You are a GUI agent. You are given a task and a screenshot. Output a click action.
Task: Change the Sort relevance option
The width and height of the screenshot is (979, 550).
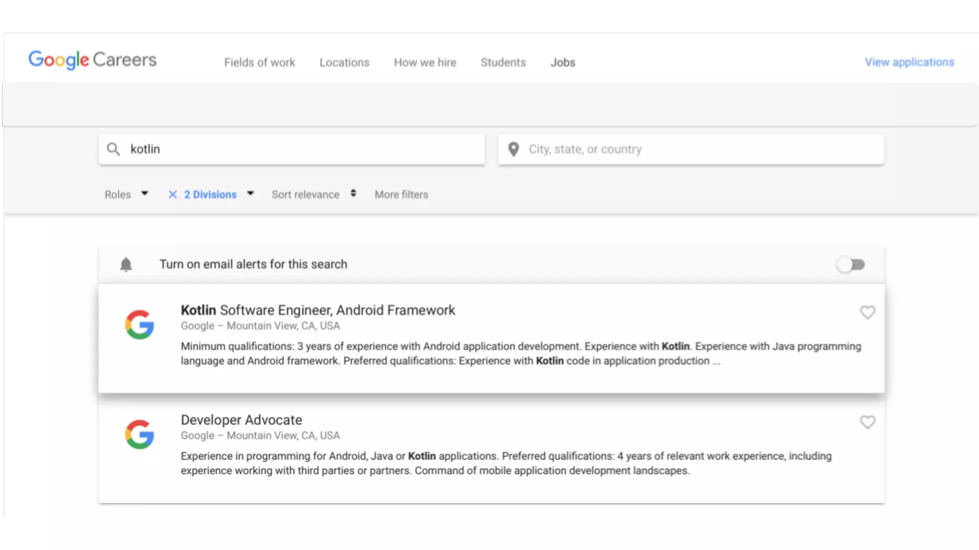(314, 194)
